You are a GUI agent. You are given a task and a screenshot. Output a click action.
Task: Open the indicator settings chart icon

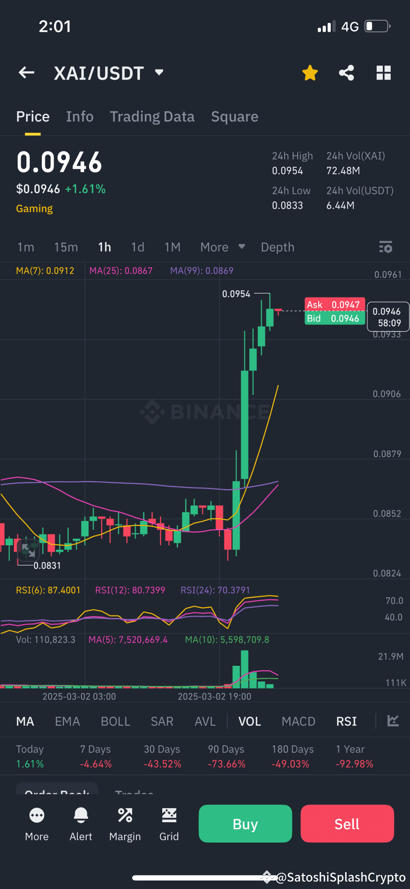(393, 720)
